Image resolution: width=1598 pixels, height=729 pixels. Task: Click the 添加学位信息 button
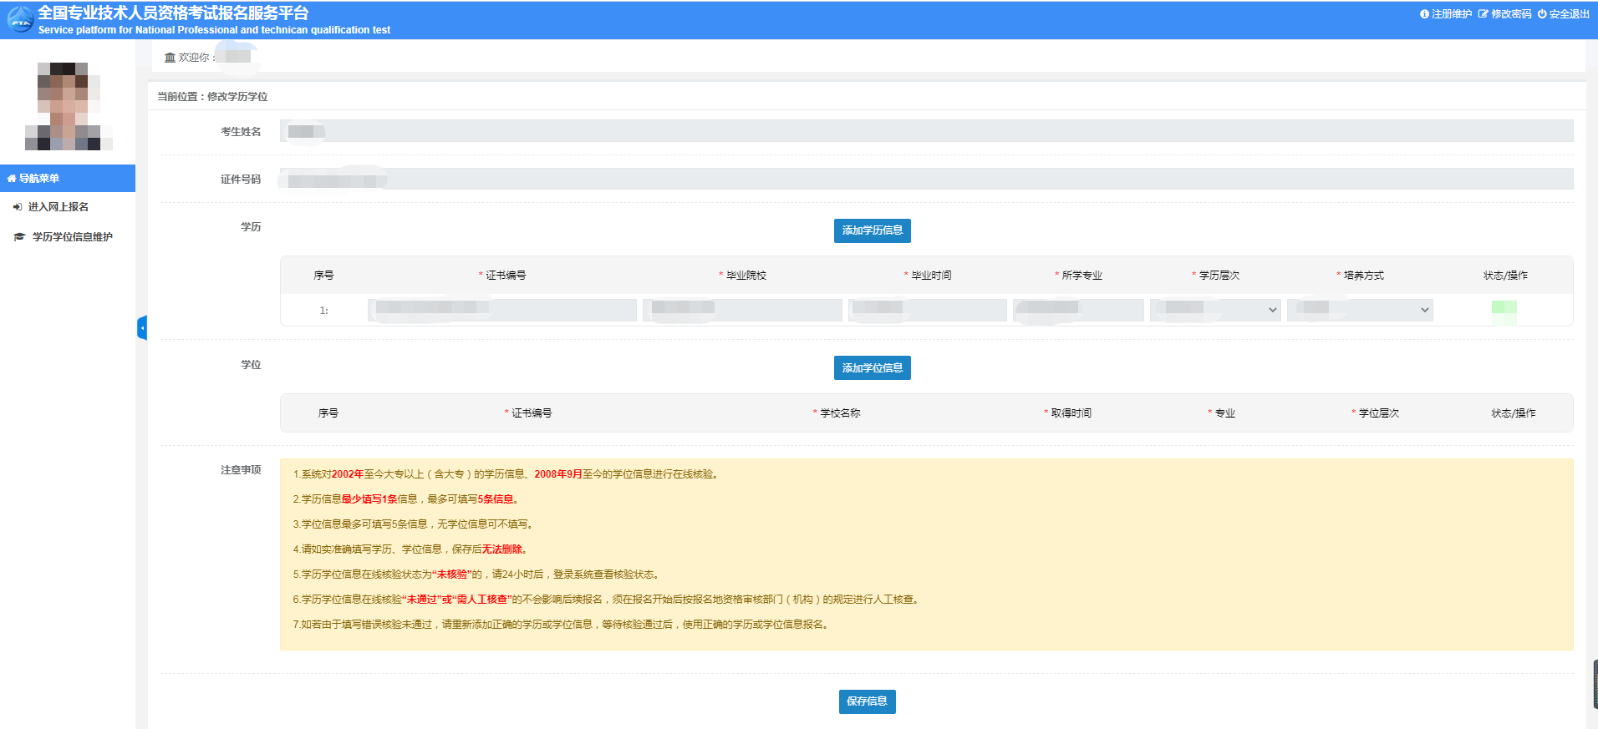coord(872,368)
